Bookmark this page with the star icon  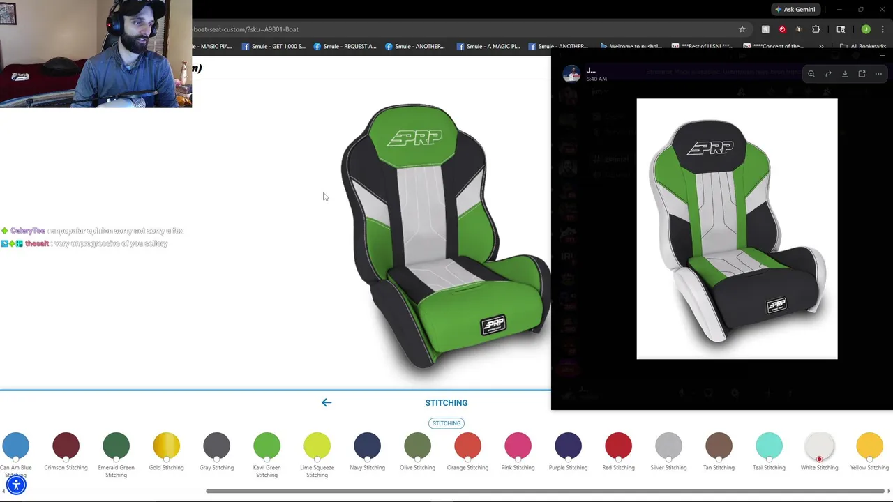pyautogui.click(x=742, y=29)
